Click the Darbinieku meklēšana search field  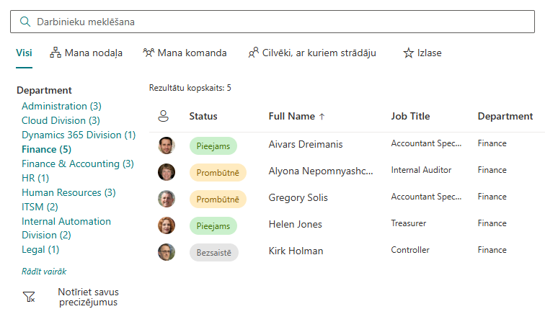point(272,22)
